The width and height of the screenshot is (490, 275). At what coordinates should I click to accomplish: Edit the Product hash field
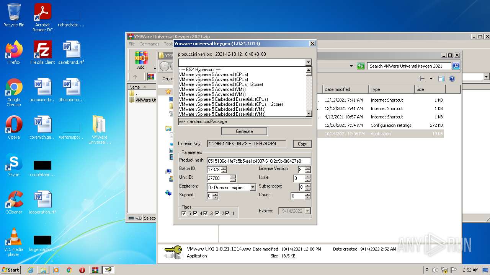(x=259, y=161)
